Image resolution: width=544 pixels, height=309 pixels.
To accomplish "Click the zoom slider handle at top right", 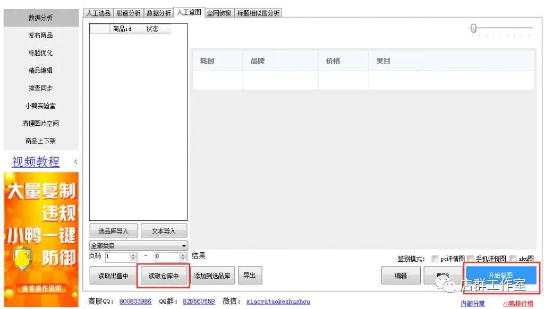I will 473,29.
